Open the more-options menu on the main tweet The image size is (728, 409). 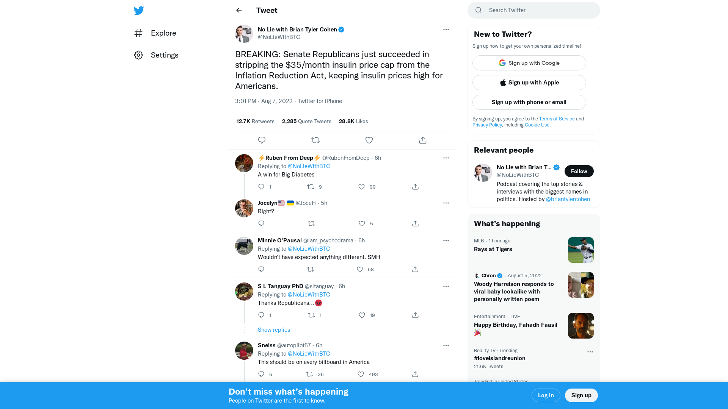click(446, 30)
